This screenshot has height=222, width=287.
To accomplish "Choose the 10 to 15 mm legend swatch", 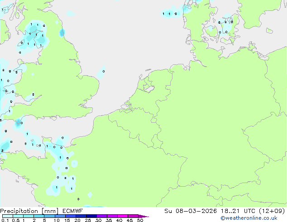I will click(x=60, y=216).
